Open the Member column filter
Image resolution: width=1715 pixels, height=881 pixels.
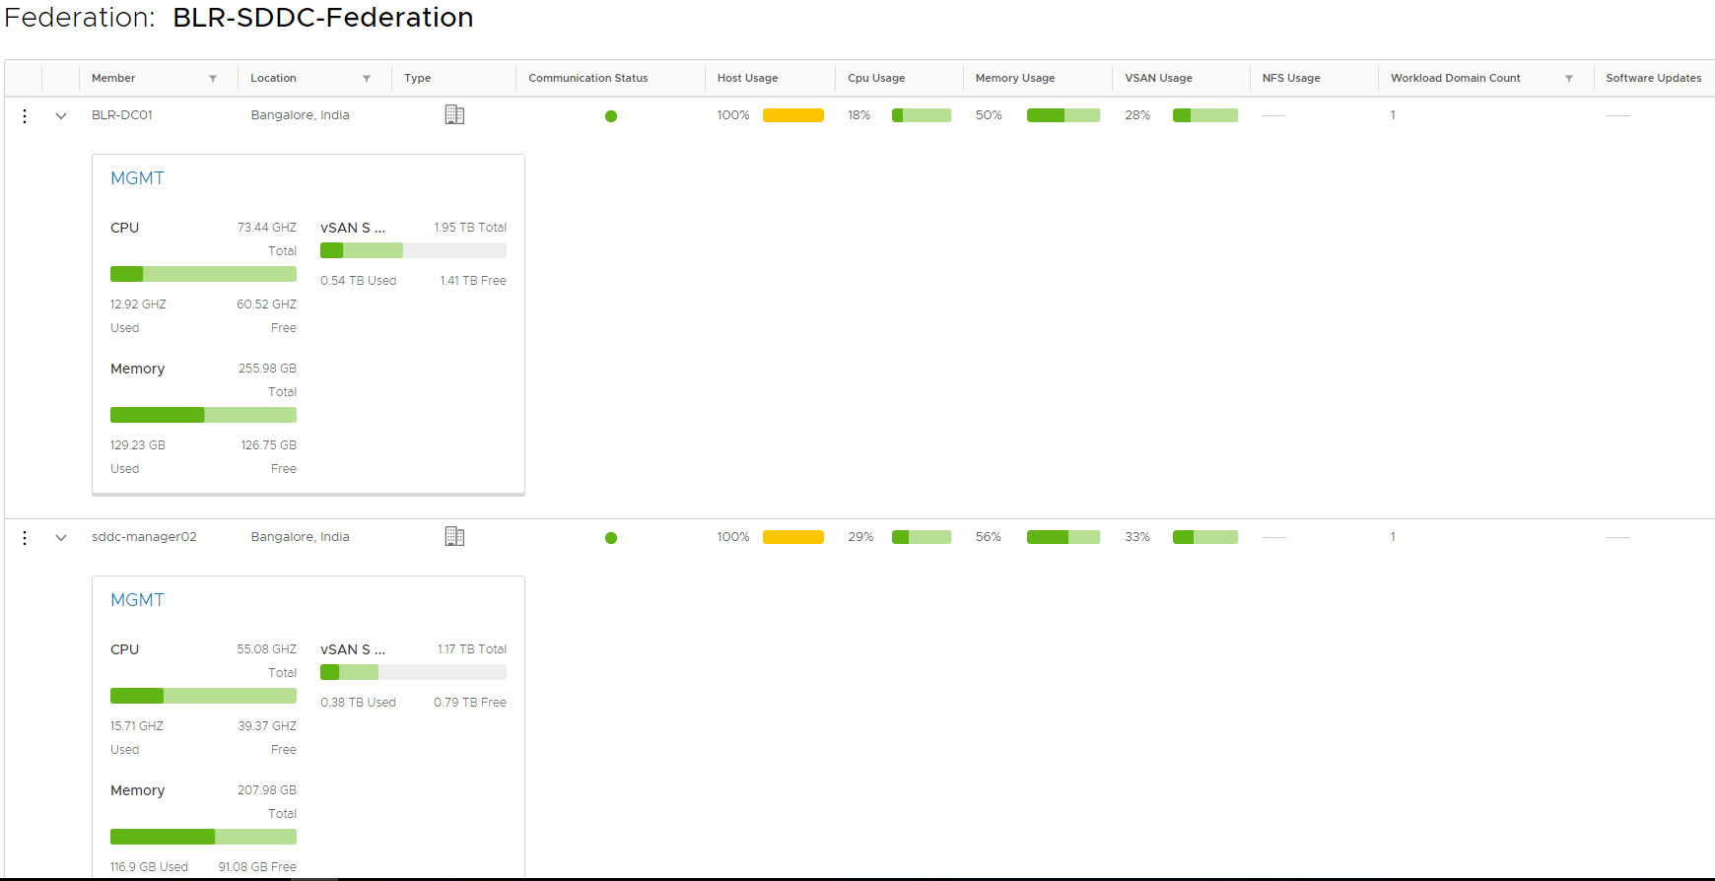pos(213,79)
